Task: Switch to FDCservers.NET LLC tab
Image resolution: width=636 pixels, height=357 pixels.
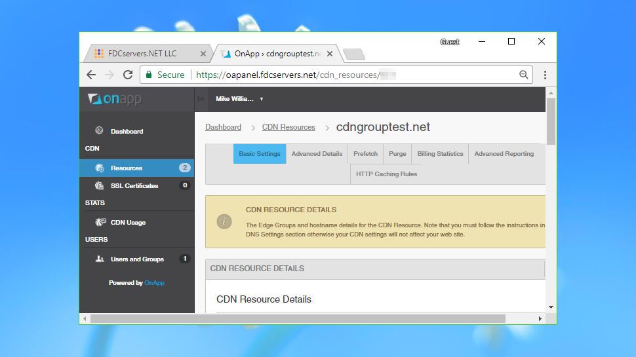Action: (x=148, y=54)
